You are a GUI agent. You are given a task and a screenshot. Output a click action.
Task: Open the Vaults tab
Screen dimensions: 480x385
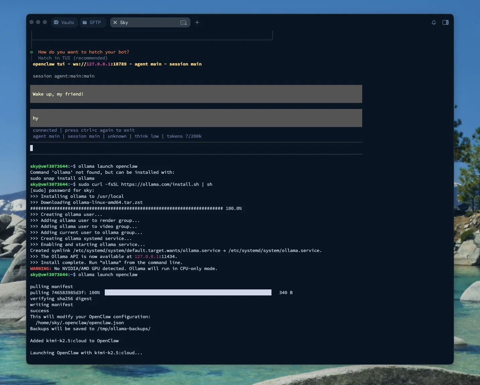pyautogui.click(x=64, y=22)
